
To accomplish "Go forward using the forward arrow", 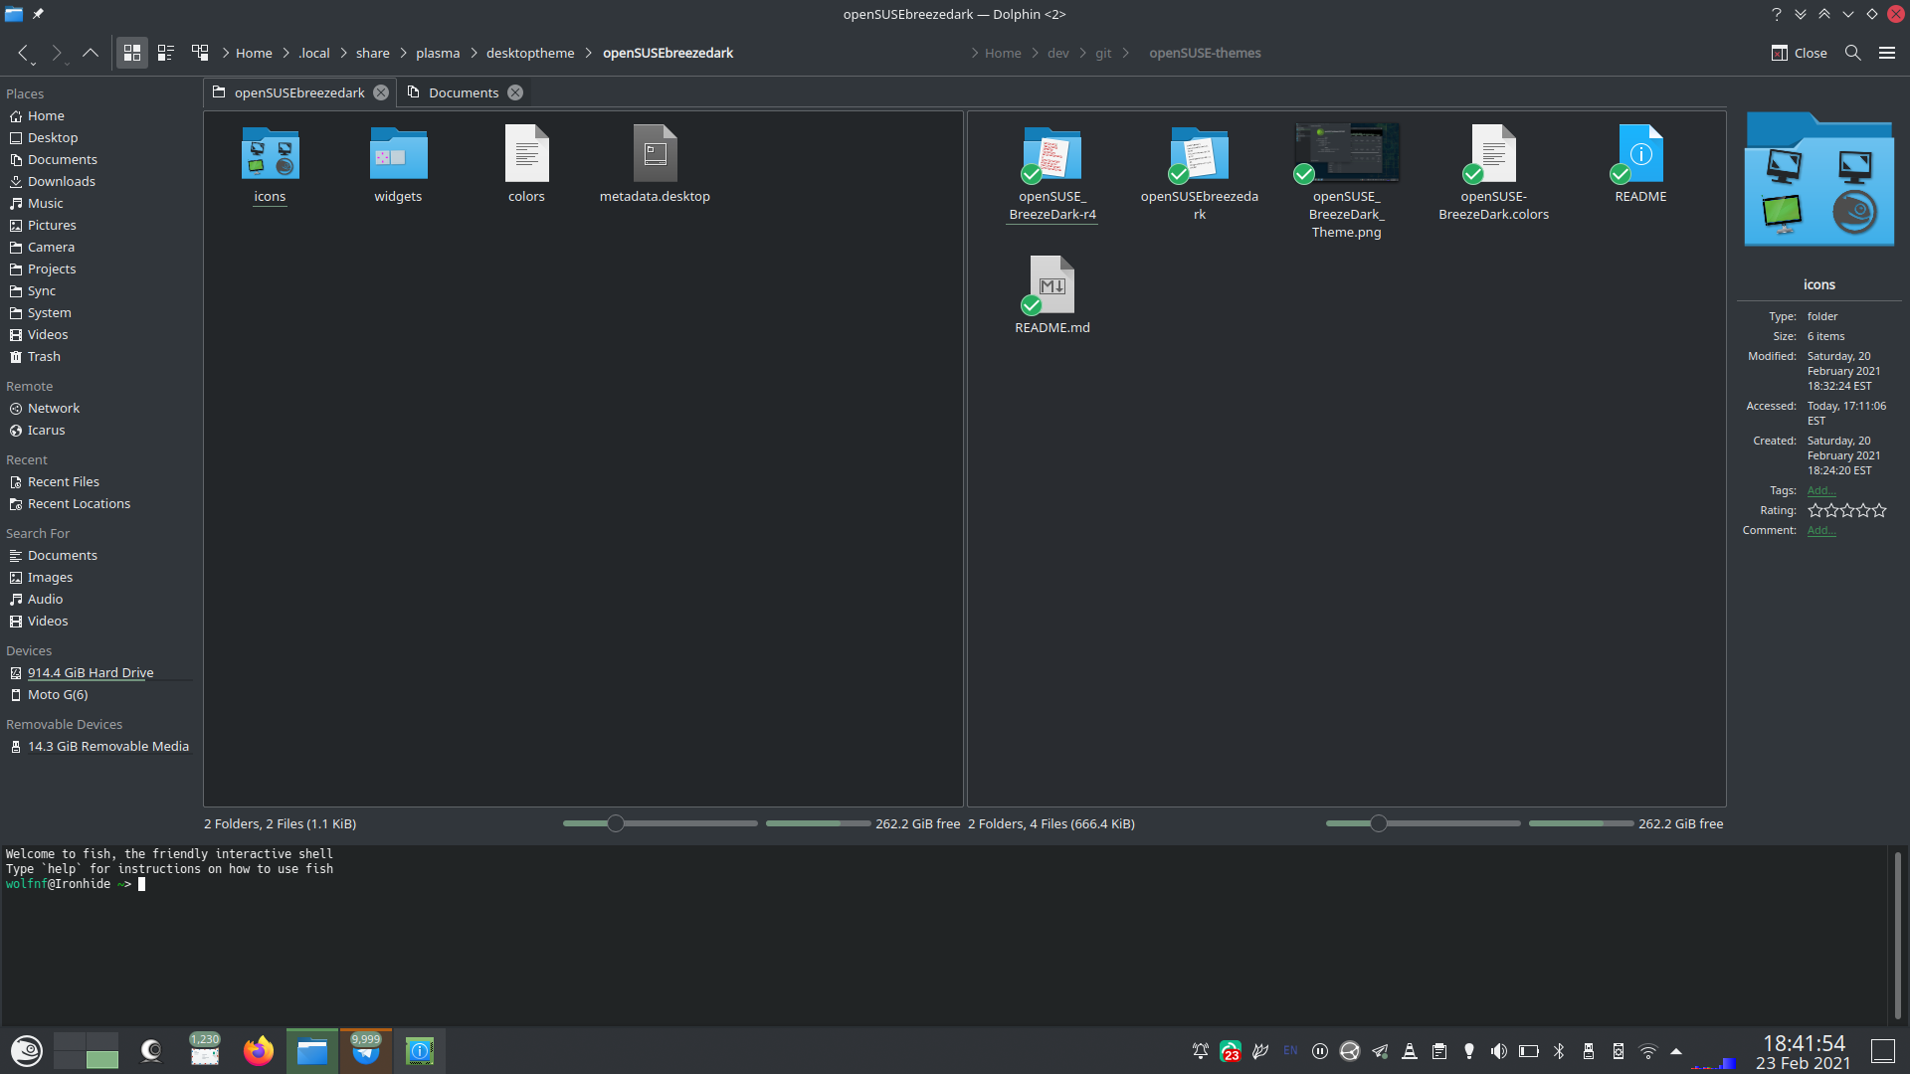I will (57, 53).
